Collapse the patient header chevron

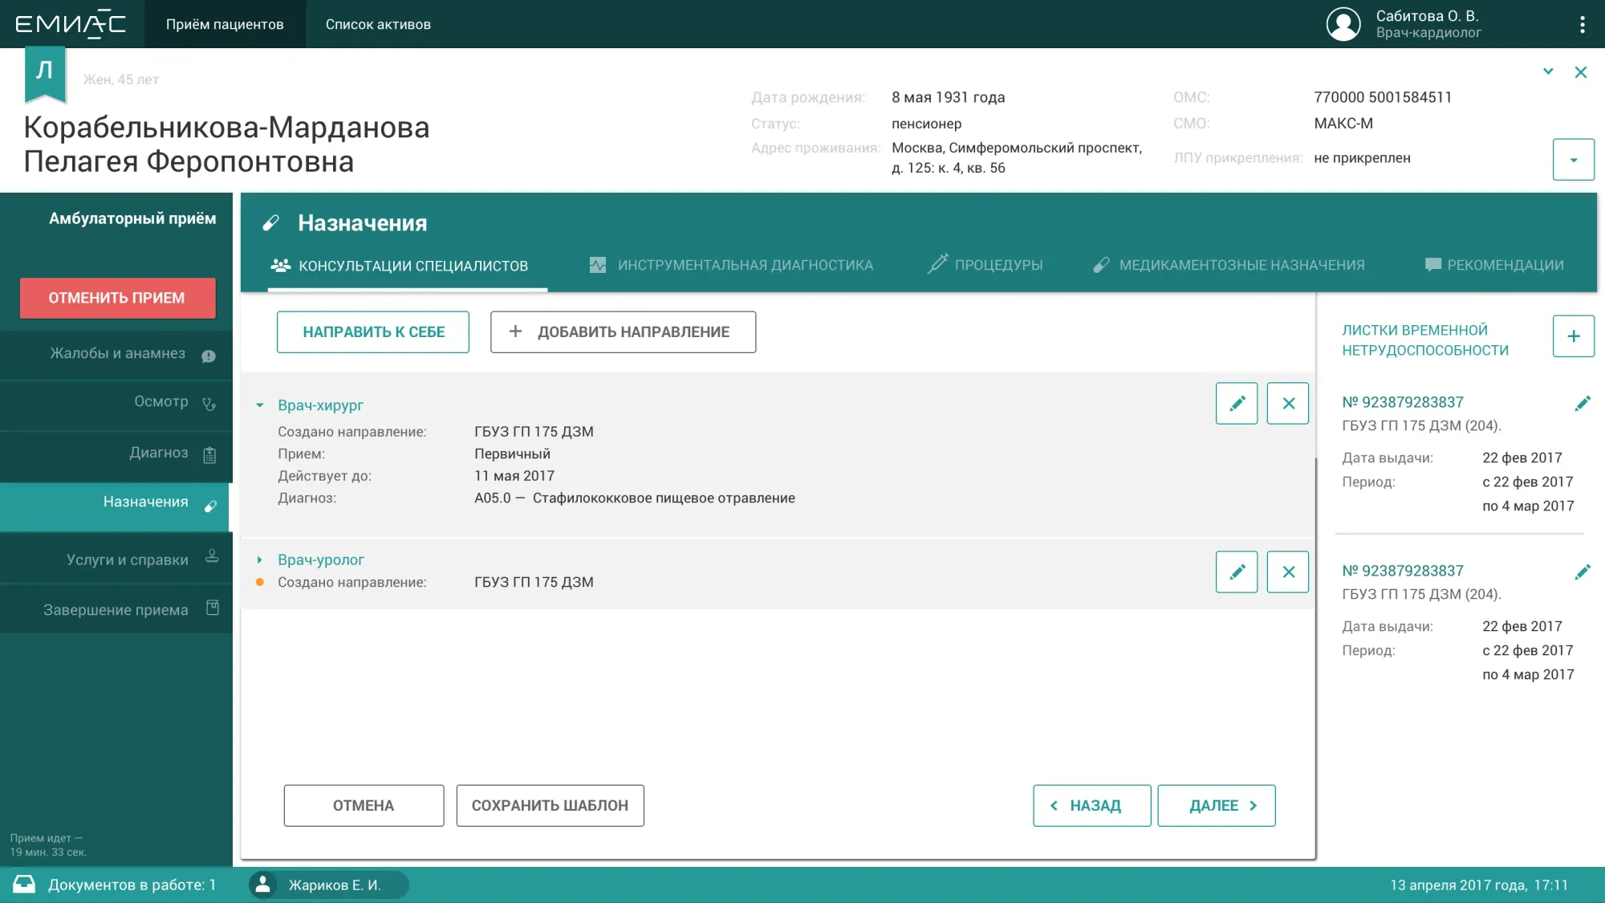[1548, 71]
